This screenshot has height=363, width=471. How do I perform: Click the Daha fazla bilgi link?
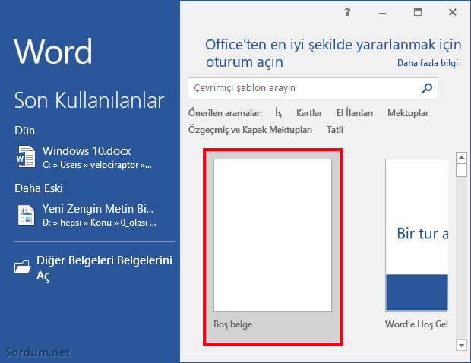pyautogui.click(x=428, y=63)
